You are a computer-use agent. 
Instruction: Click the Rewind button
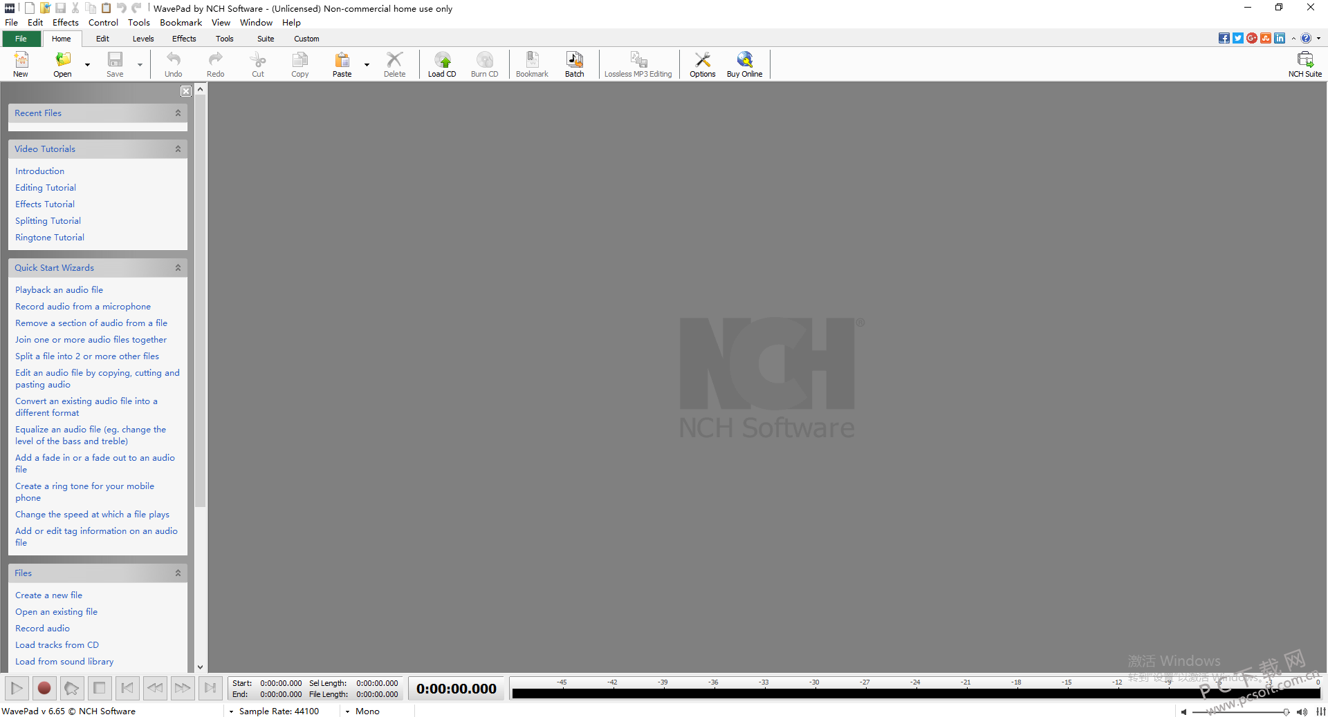coord(155,688)
